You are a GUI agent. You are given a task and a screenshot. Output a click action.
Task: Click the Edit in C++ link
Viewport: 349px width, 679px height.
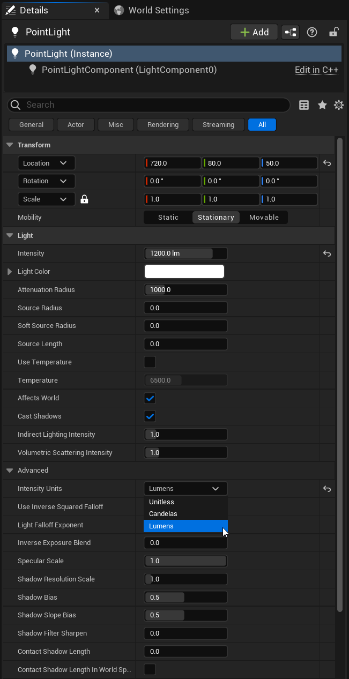(316, 70)
